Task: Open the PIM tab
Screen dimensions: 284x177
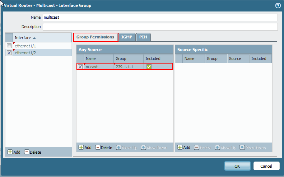Action: point(143,37)
